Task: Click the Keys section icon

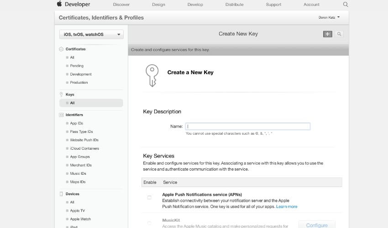Action: click(x=61, y=94)
